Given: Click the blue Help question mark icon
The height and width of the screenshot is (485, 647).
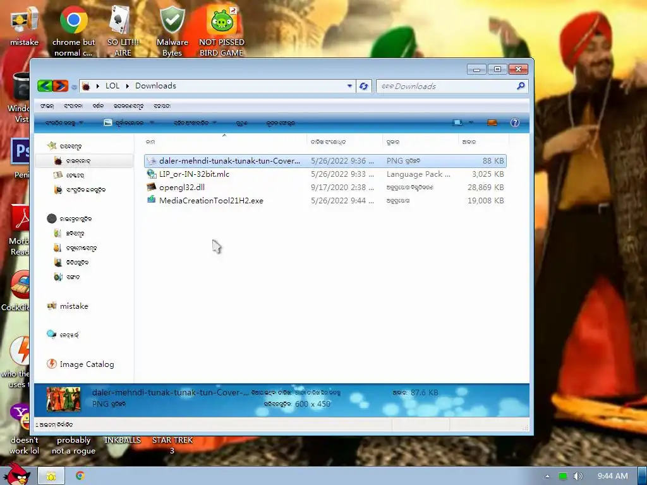Looking at the screenshot, I should tap(514, 123).
